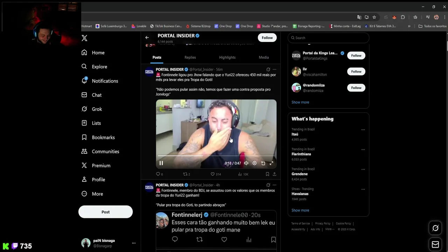The height and width of the screenshot is (252, 448).
Task: Repost the 56m post
Action: pos(187,174)
